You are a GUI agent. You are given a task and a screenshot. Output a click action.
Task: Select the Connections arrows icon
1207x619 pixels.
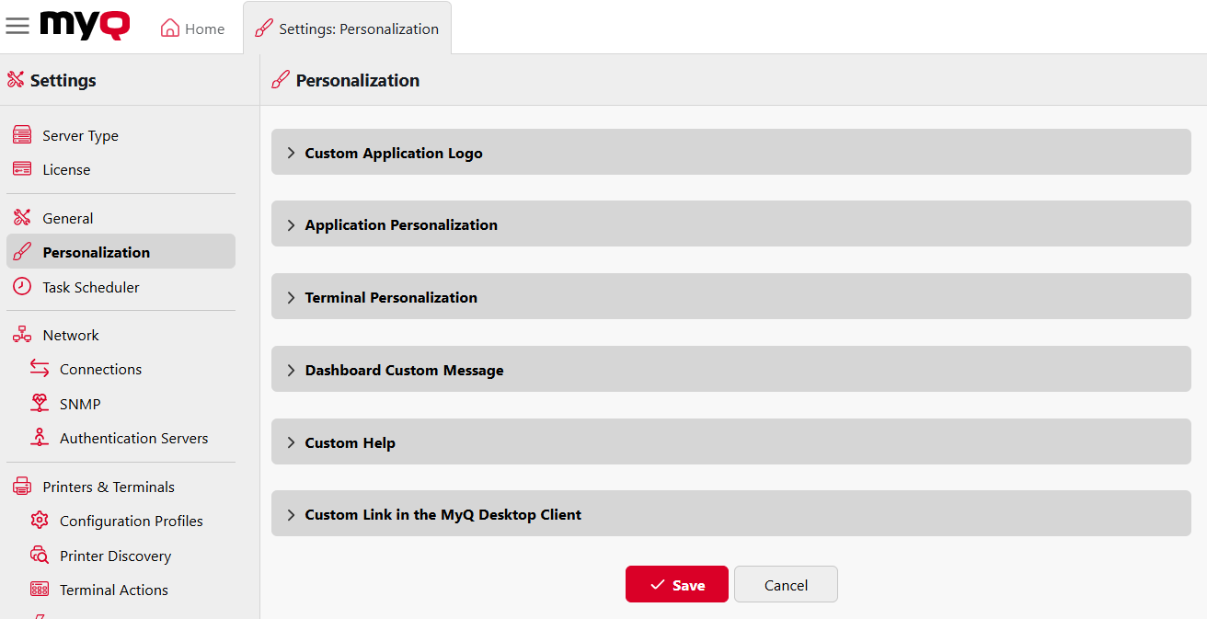coord(40,369)
